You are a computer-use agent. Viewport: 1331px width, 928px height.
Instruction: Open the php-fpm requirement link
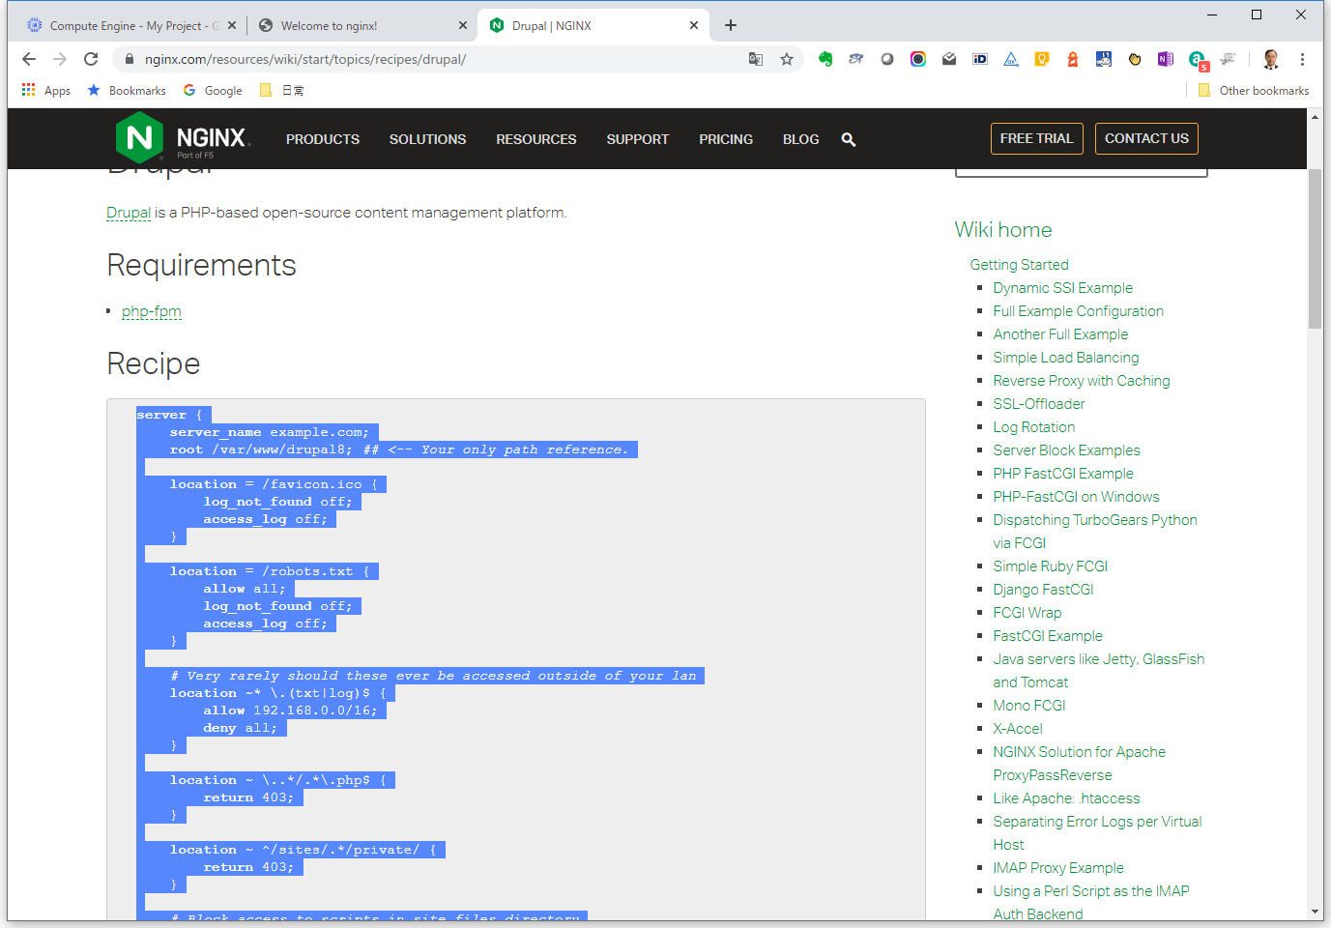[152, 311]
